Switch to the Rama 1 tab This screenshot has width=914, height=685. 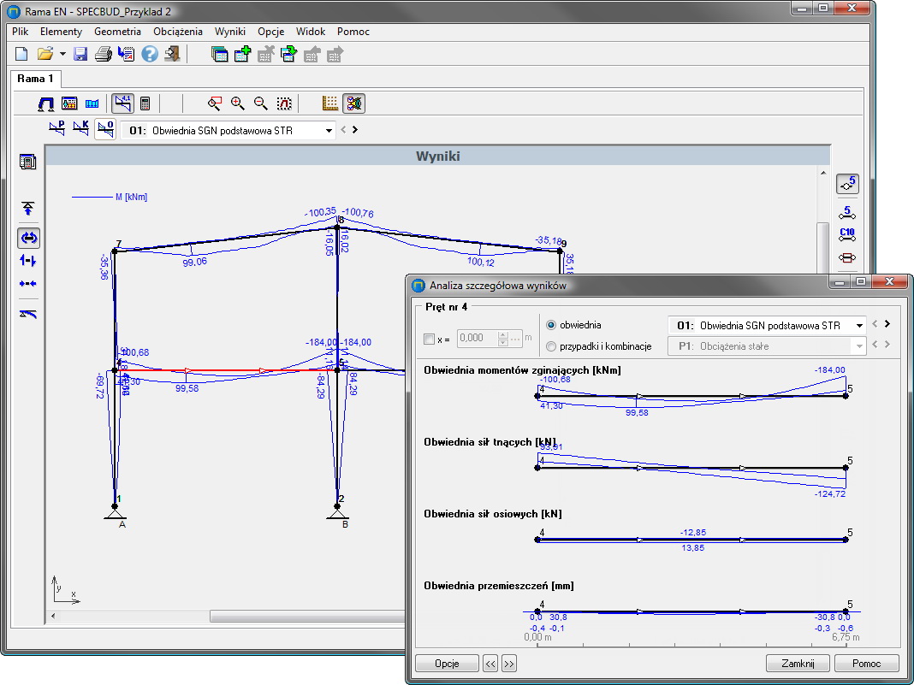[x=35, y=79]
